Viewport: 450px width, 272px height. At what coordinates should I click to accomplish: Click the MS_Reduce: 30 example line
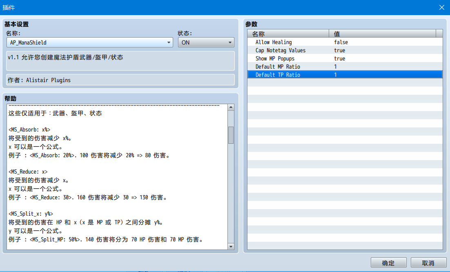point(87,197)
